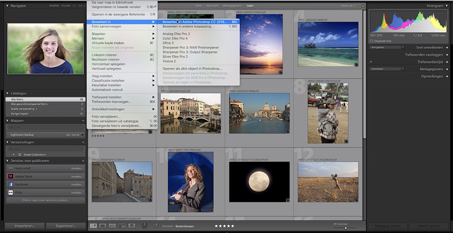Open compare view (XY) in the toolbar

coord(112,226)
